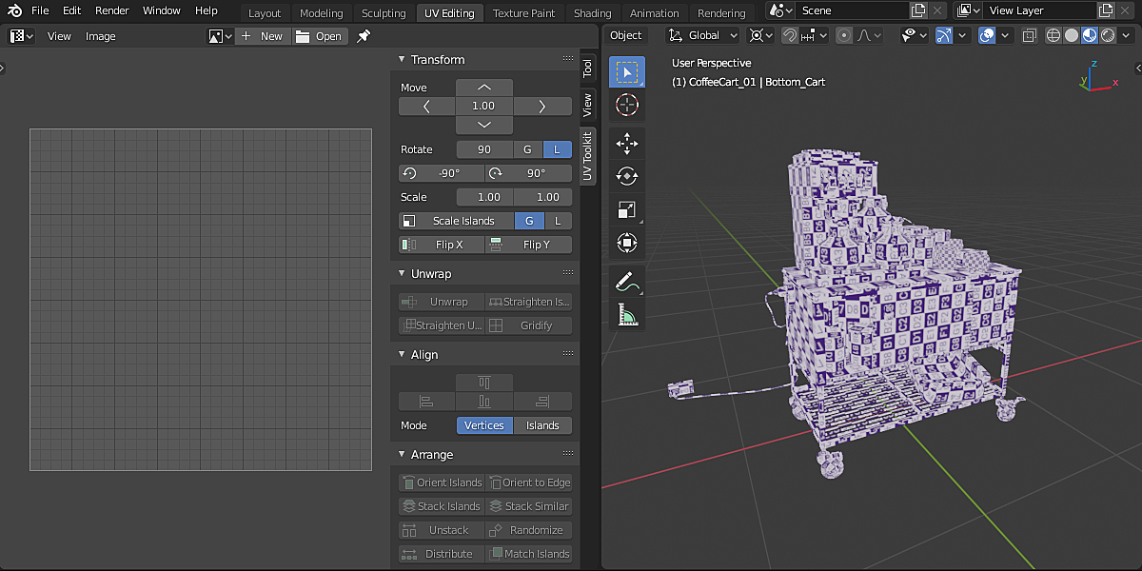Select the Move tool in the 3D viewport toolbar
The image size is (1142, 571).
pos(626,143)
